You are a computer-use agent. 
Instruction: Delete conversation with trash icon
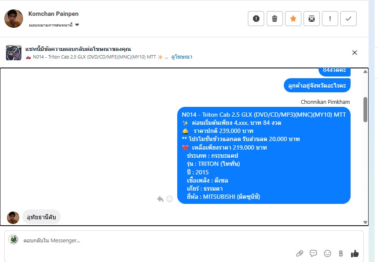[274, 18]
